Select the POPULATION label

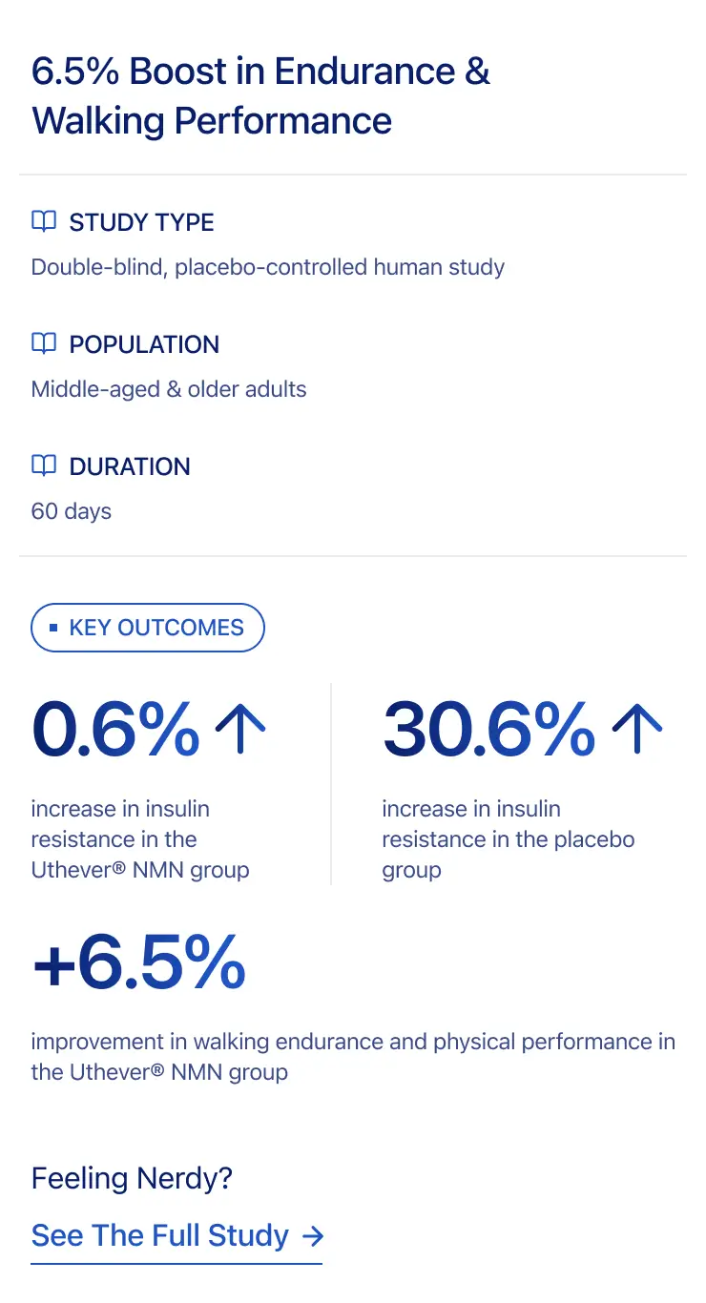pyautogui.click(x=144, y=344)
